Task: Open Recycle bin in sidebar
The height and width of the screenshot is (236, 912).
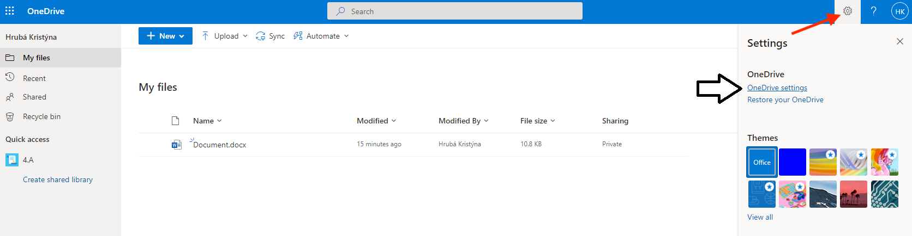Action: coord(41,116)
